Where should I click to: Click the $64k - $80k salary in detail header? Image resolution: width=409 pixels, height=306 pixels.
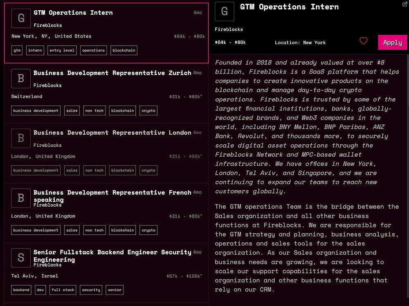pos(230,42)
